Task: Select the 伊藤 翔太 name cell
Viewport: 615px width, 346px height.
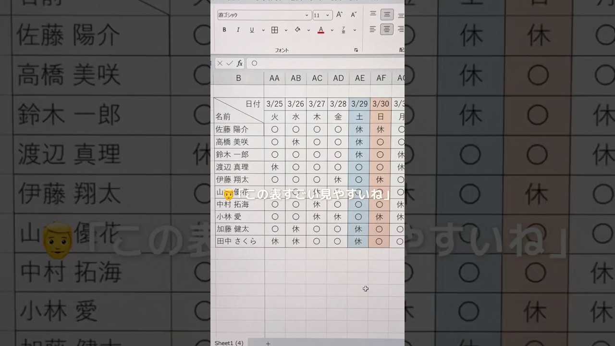Action: point(239,179)
